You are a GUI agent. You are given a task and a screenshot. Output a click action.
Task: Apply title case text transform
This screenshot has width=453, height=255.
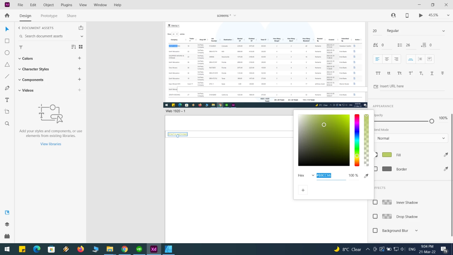tap(399, 73)
